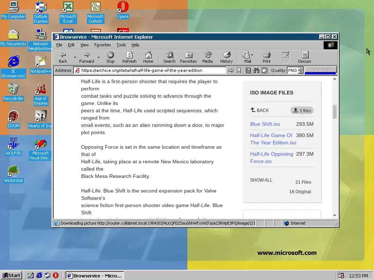
Task: Open Favorites toolbar icon
Action: 188,57
